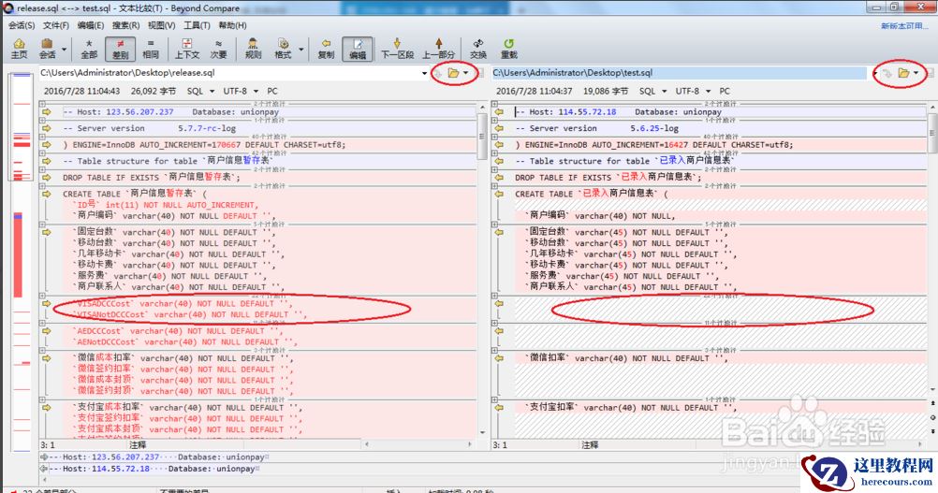Image resolution: width=938 pixels, height=493 pixels.
Task: Expand right pane UTF-8 encoding dropdown
Action: (x=706, y=92)
